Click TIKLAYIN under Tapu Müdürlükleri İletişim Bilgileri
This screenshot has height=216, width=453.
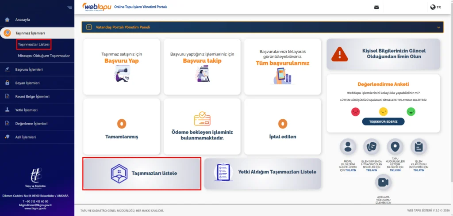(395, 171)
